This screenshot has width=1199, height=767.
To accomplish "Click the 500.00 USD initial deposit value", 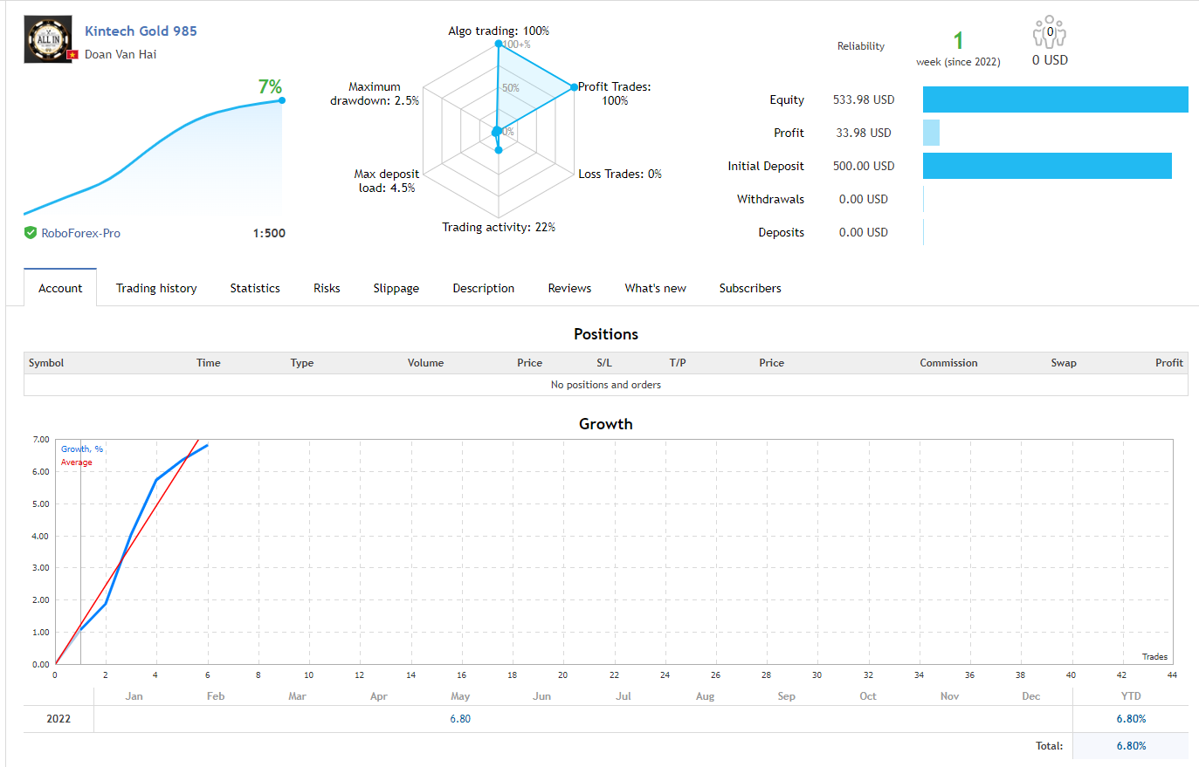I will (x=864, y=166).
